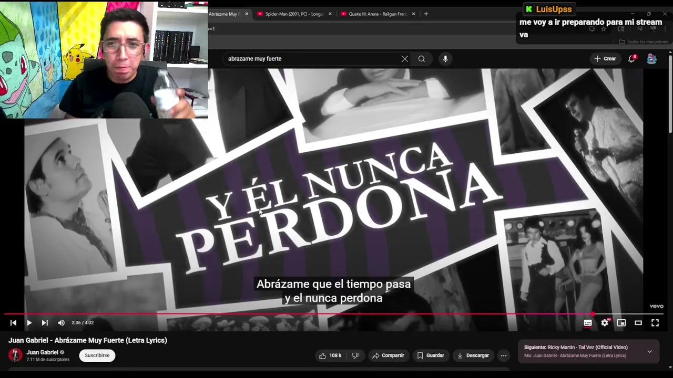Click the vevo watermark in the player
Screen dimensions: 673x378
coord(656,307)
